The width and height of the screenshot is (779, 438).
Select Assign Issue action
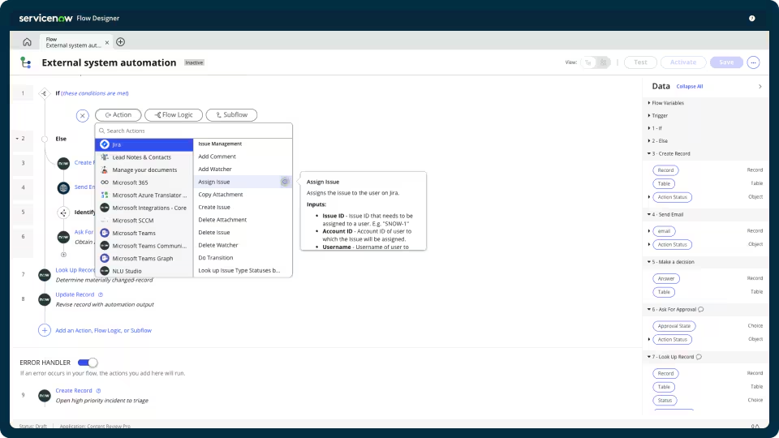(213, 182)
